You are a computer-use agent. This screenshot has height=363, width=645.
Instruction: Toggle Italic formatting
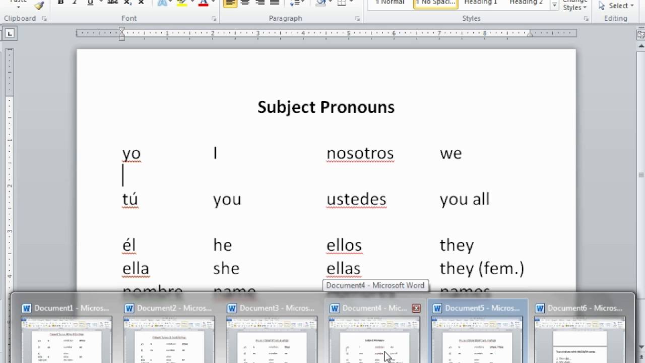point(75,3)
